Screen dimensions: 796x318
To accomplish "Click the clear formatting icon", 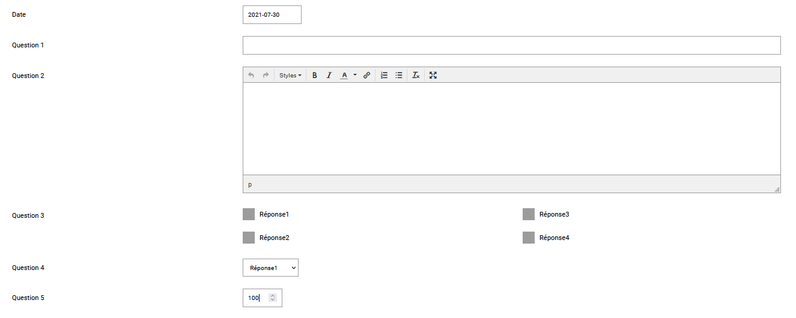I will click(416, 76).
